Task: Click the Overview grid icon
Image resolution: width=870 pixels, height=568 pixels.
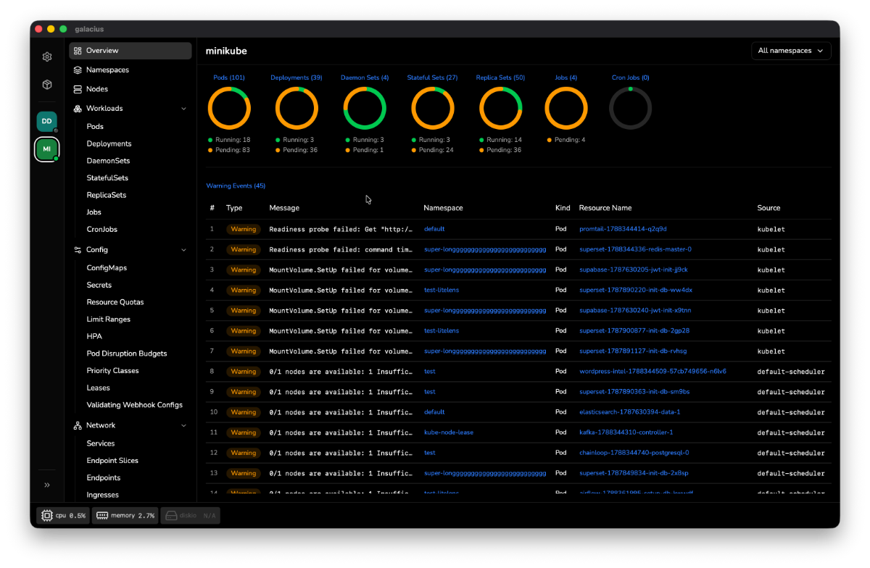Action: [x=78, y=51]
